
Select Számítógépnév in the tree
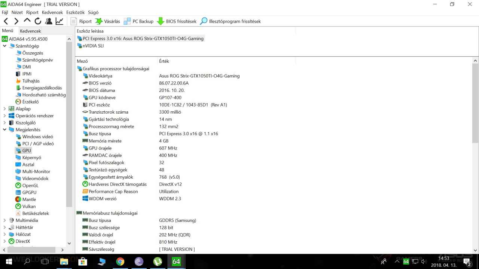pyautogui.click(x=34, y=60)
